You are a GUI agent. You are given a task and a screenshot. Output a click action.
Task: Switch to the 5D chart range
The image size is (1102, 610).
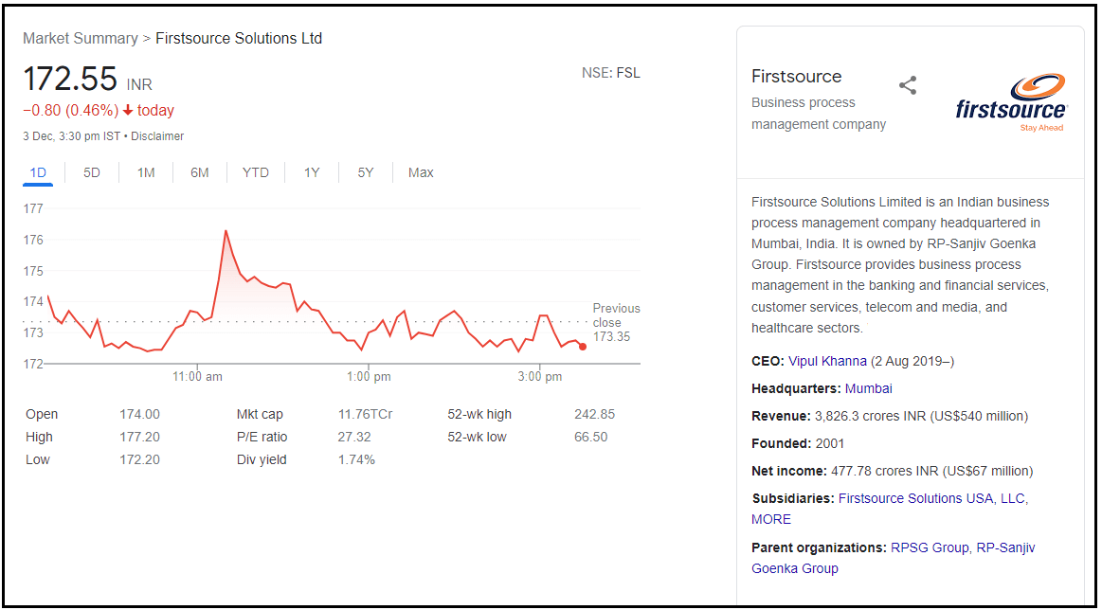tap(92, 172)
